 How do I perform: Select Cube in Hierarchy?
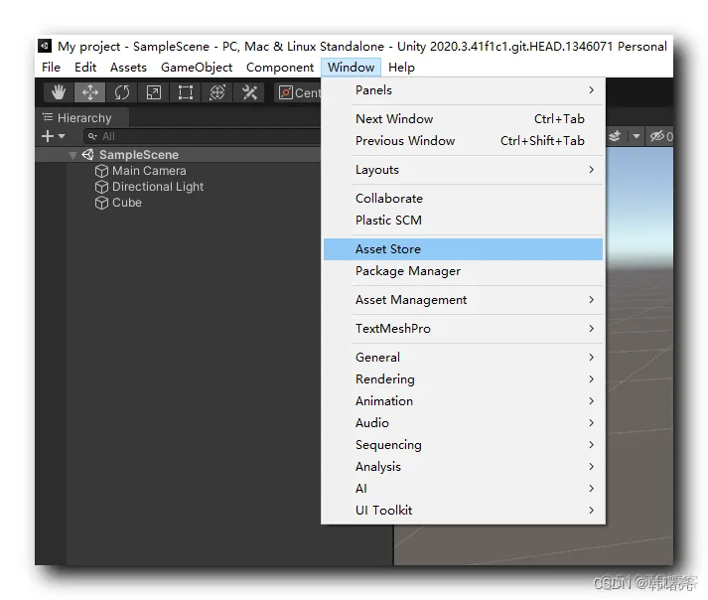(x=127, y=203)
